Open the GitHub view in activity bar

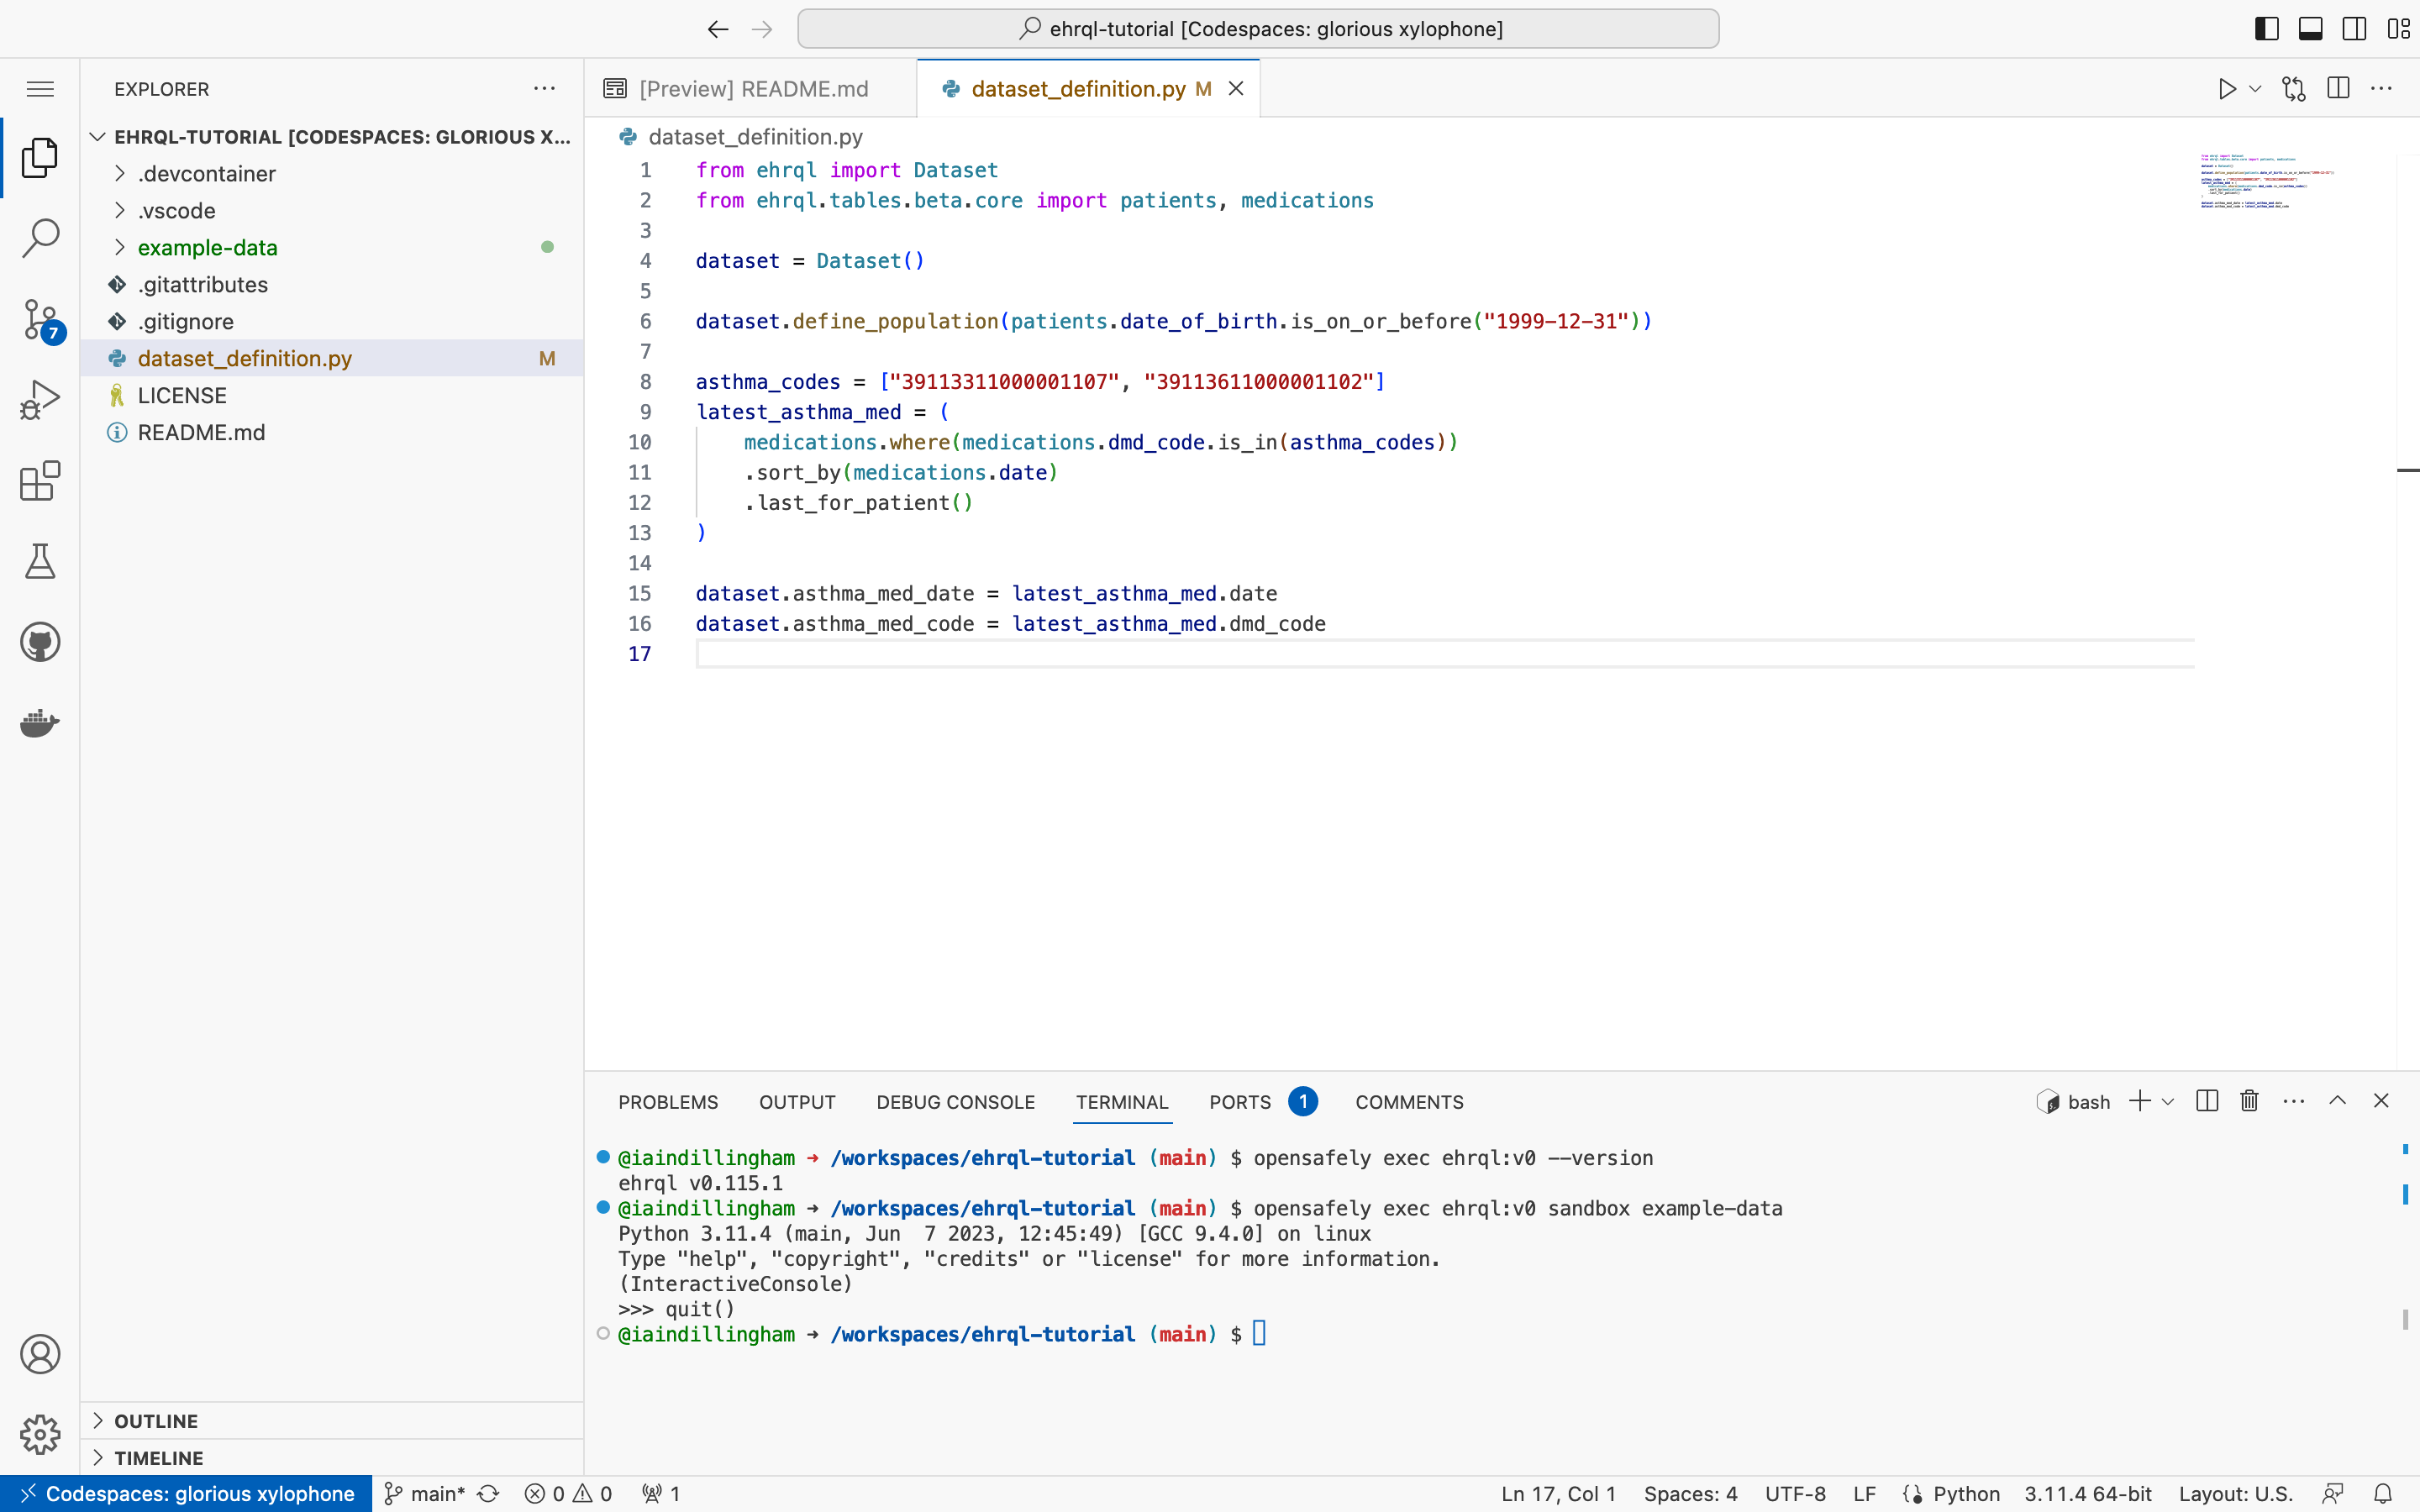click(40, 642)
